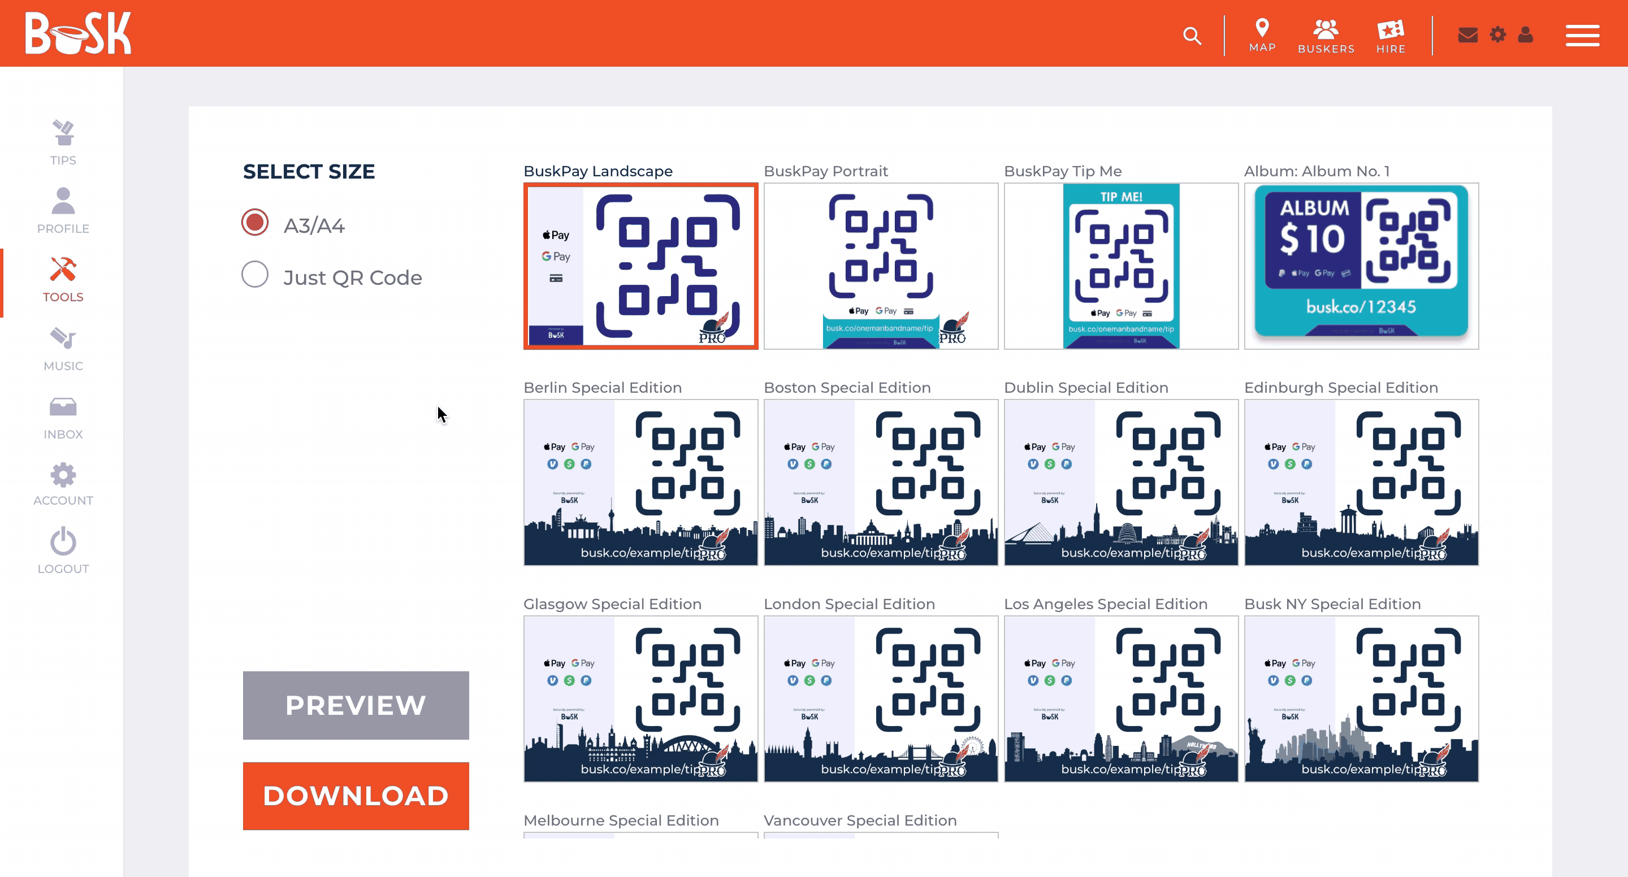The image size is (1628, 877).
Task: Open the Inbox sidebar icon
Action: point(63,417)
